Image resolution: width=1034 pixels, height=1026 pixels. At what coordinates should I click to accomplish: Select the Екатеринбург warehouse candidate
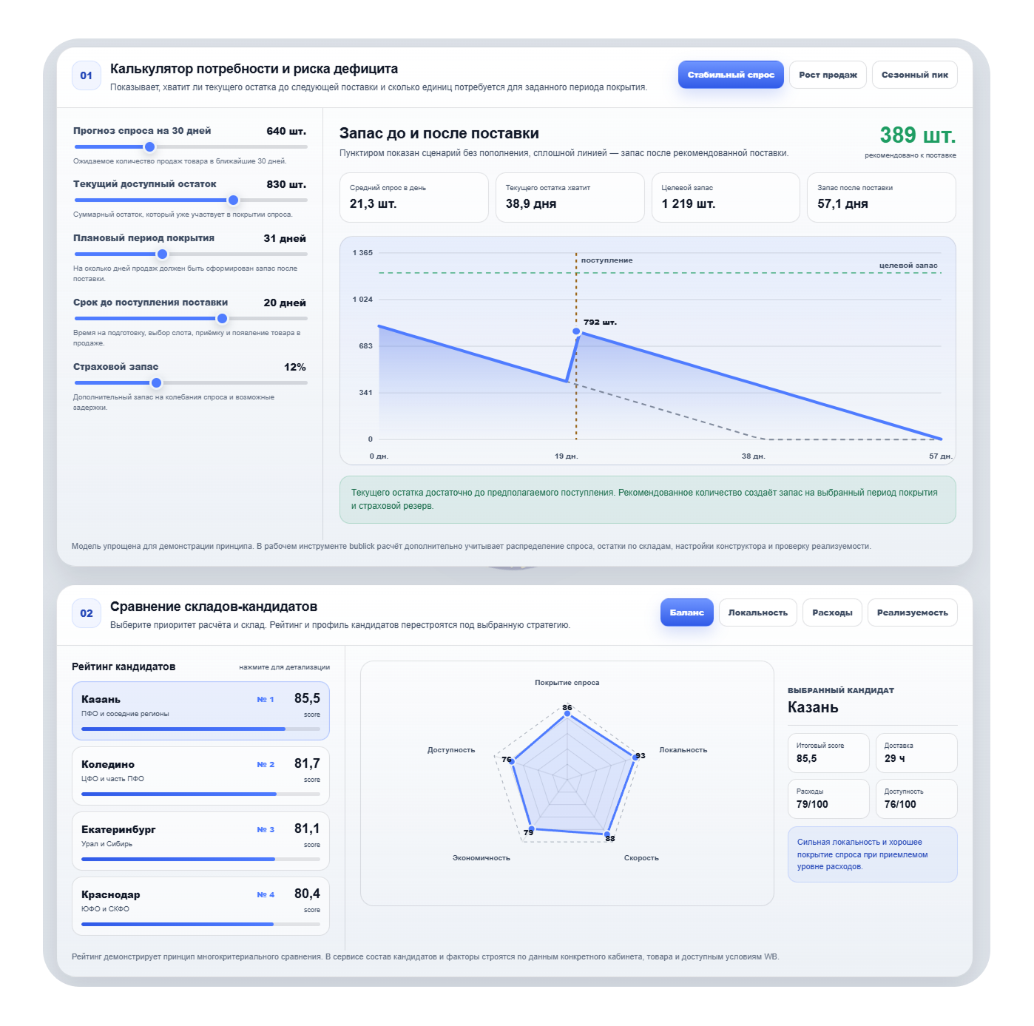coord(200,841)
